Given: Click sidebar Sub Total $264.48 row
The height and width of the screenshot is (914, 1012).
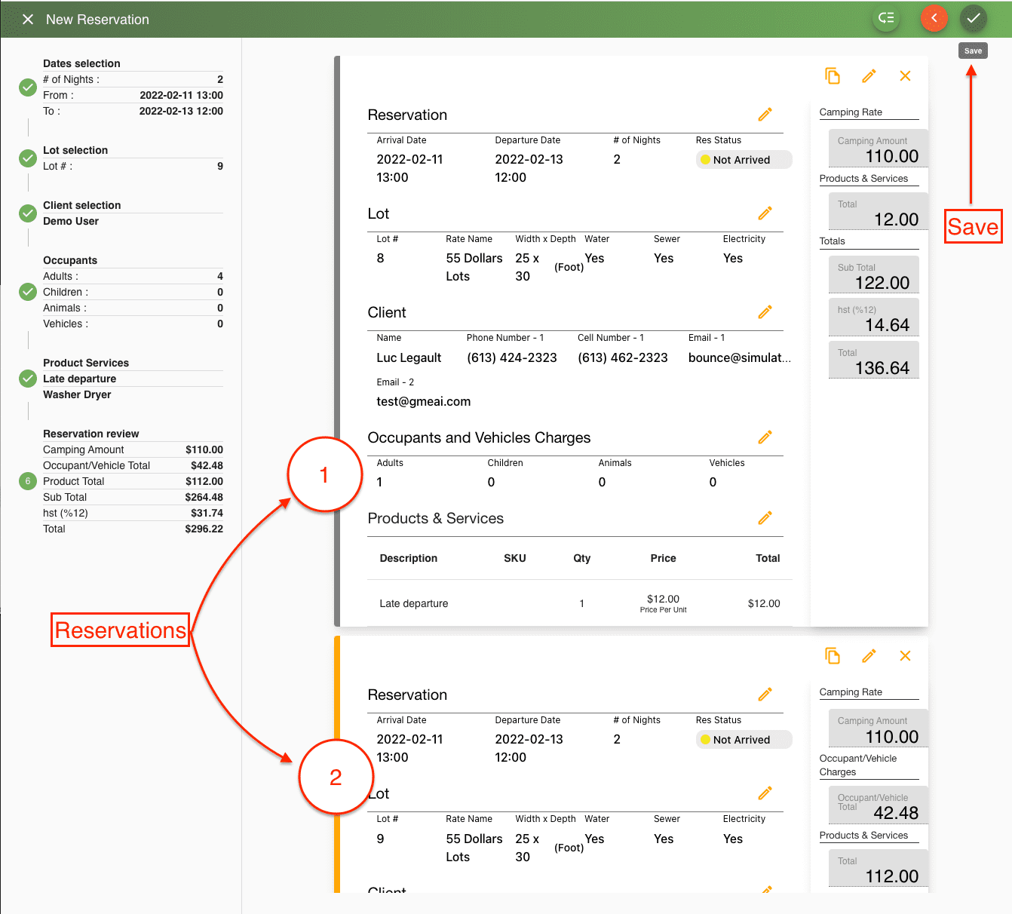Looking at the screenshot, I should 133,497.
